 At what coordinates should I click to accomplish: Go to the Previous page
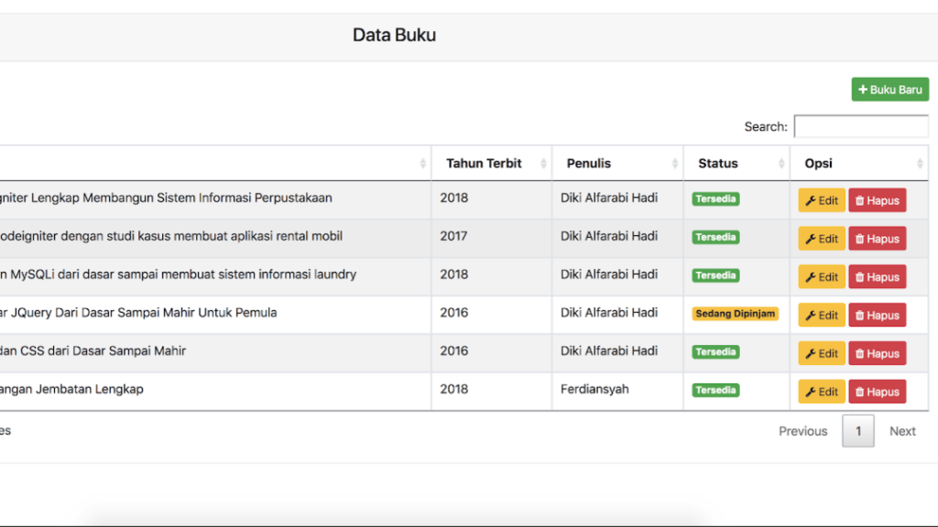(x=802, y=431)
